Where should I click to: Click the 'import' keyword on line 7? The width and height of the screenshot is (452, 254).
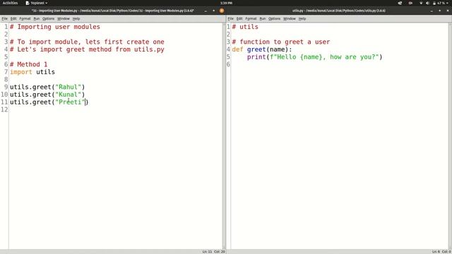[21, 72]
